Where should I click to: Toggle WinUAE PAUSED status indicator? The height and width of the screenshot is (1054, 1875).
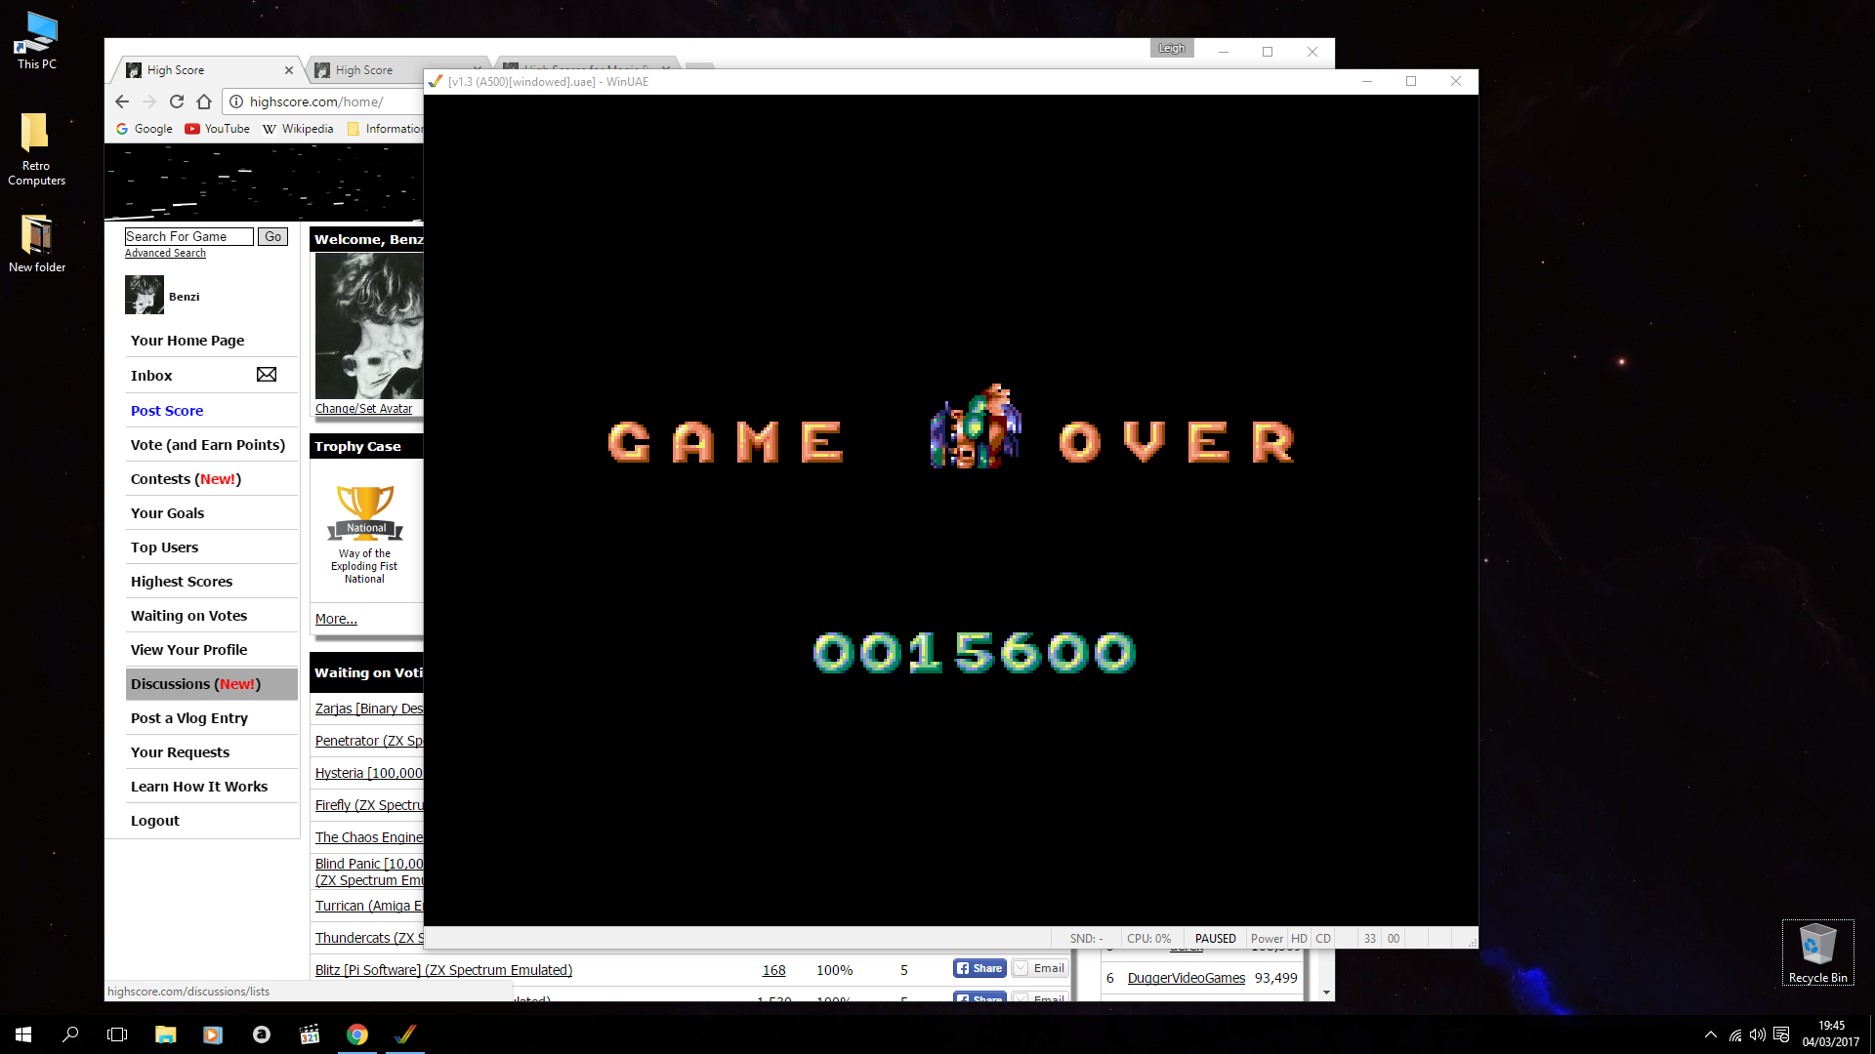(x=1215, y=938)
